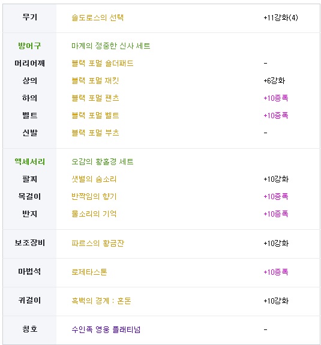The height and width of the screenshot is (345, 321).
Task: Click the weapon's +11강화(4) reinforcement value
Action: [281, 17]
